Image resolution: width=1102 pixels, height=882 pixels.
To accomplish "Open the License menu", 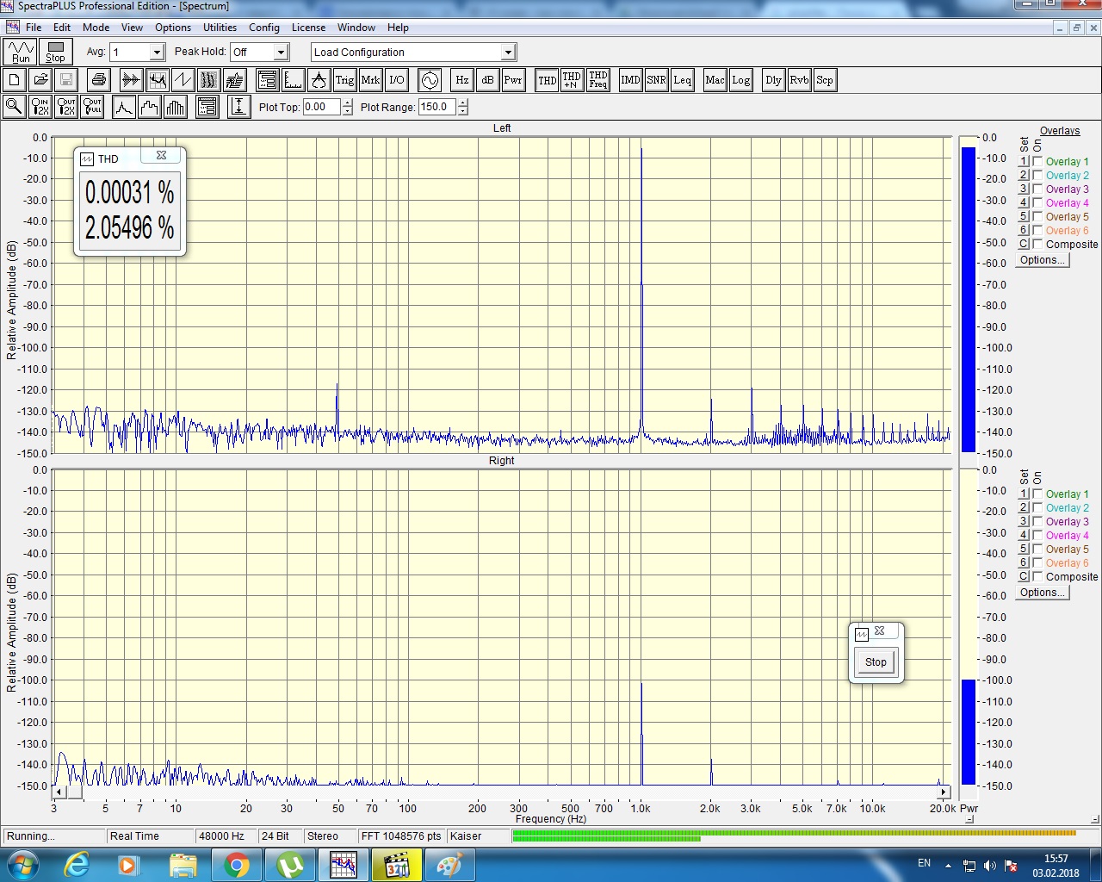I will pos(308,28).
